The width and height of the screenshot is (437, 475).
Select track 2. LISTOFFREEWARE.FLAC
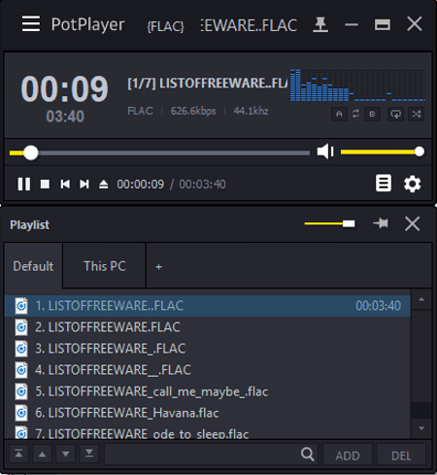[207, 327]
